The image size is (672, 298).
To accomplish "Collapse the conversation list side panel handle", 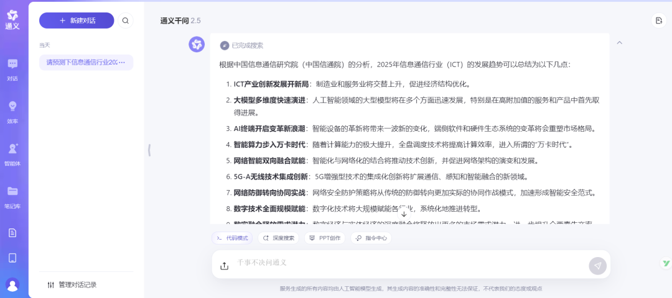I will coord(149,150).
